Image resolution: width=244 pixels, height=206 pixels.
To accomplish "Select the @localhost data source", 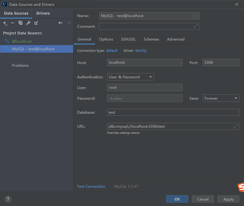I will pos(37,41).
